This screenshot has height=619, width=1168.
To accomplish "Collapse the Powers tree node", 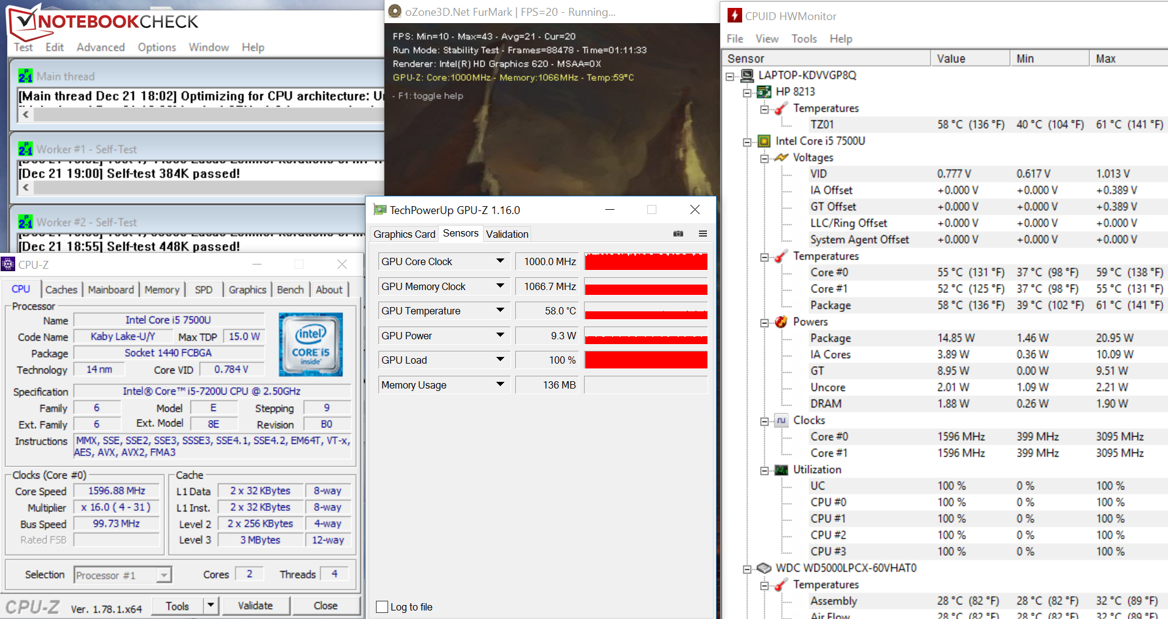I will (764, 322).
